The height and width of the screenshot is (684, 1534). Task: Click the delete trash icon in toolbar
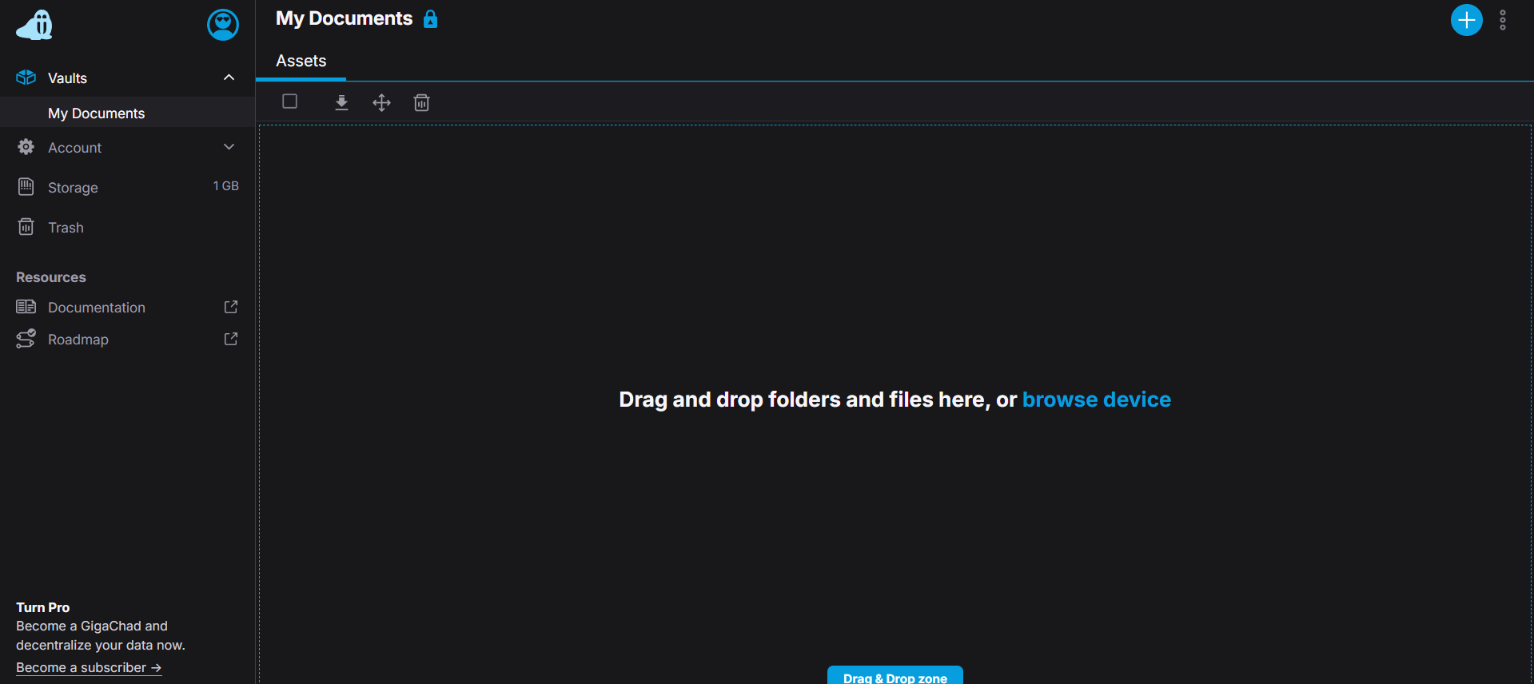(421, 102)
